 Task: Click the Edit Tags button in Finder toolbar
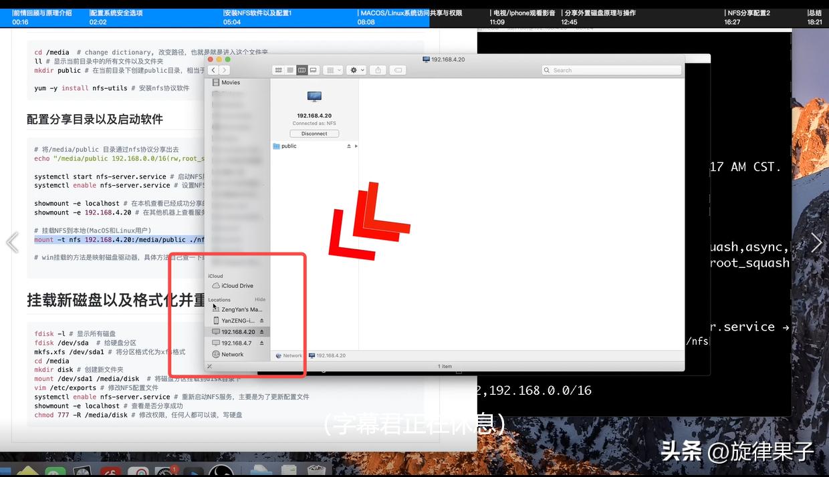pos(397,70)
